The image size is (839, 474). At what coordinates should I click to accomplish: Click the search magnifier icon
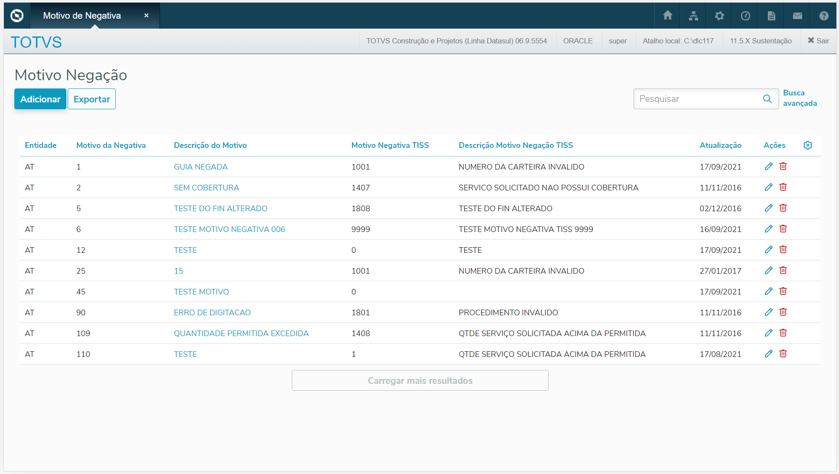click(x=767, y=99)
